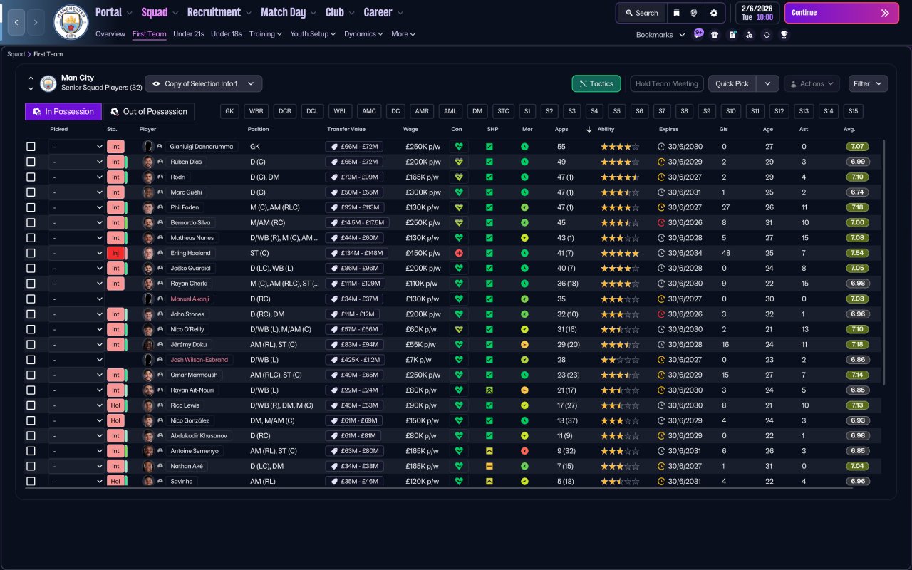Click Savinho's yellow-green sharpness icon
Image resolution: width=912 pixels, height=570 pixels.
coord(489,481)
